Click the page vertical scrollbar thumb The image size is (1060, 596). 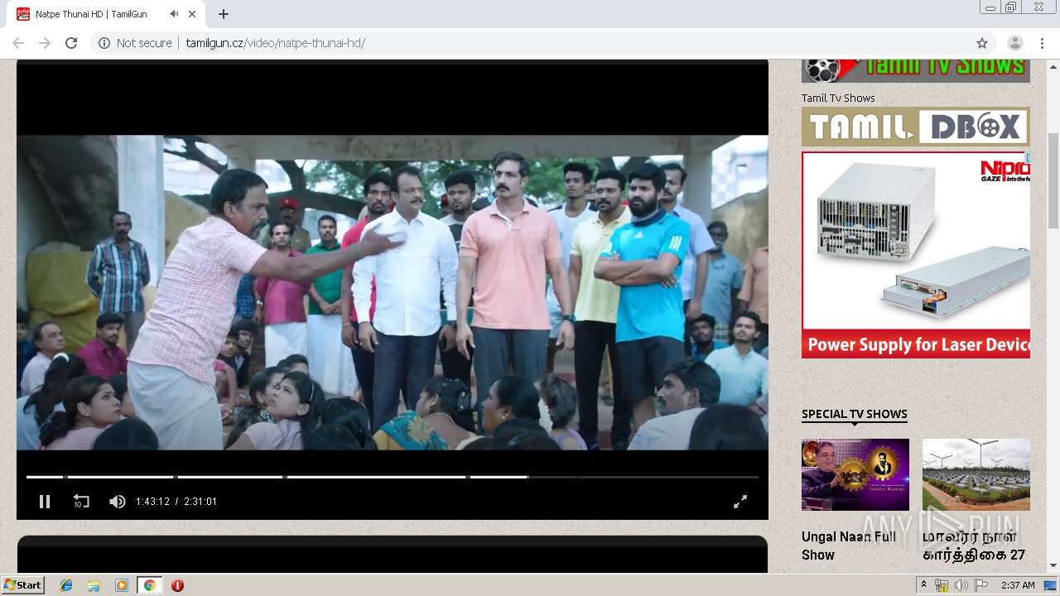[1053, 180]
